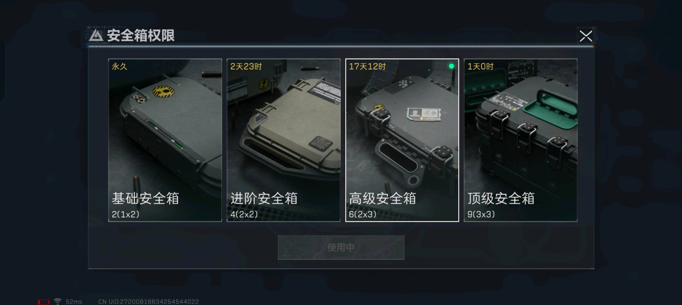The width and height of the screenshot is (682, 305).
Task: Click the 4(2x2) capacity text
Action: (x=244, y=214)
